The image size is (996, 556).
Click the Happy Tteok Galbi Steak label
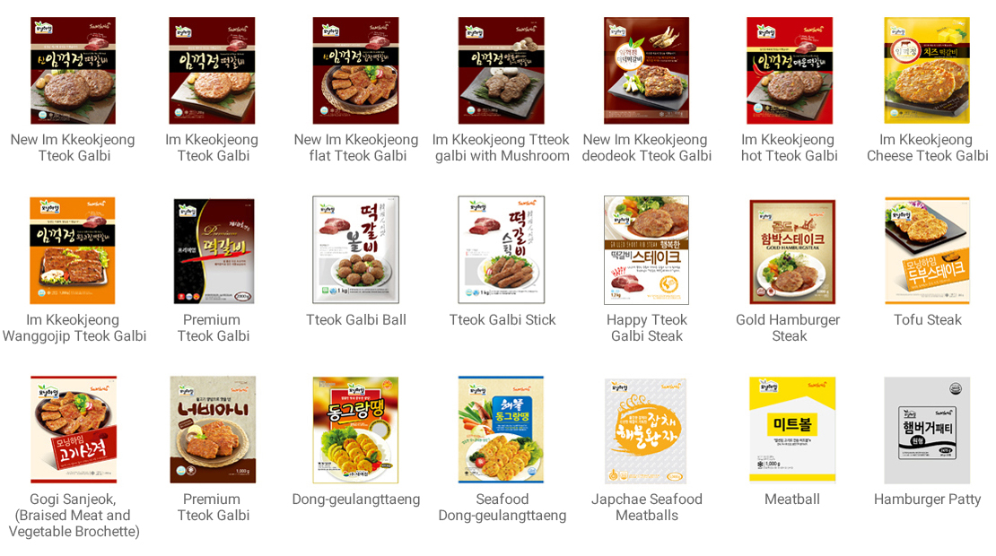coord(647,327)
